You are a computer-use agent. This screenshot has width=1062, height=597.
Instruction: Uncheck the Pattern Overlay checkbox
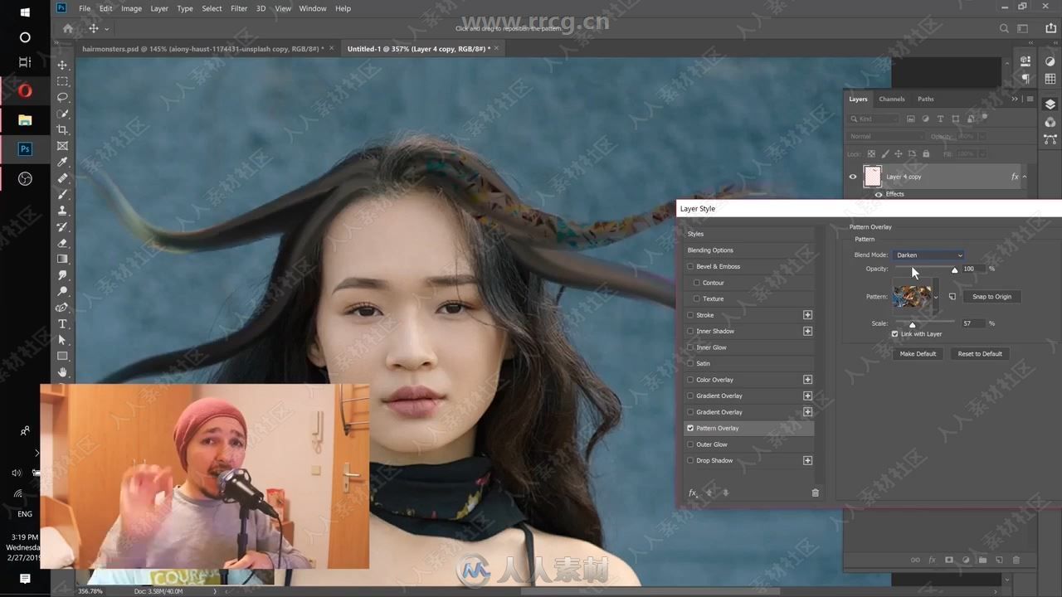[x=690, y=428]
